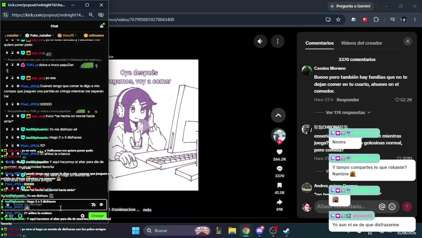The width and height of the screenshot is (422, 238).
Task: Open Chrome media controls icon
Action: (392, 20)
